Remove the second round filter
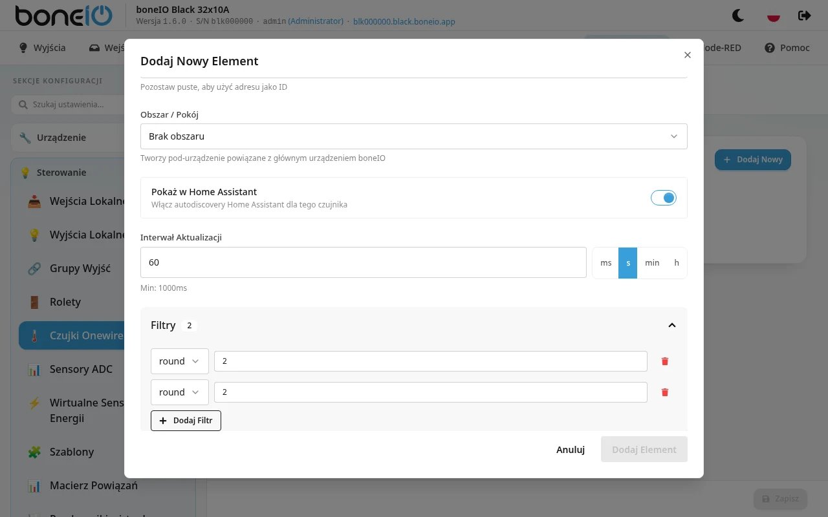 [664, 392]
